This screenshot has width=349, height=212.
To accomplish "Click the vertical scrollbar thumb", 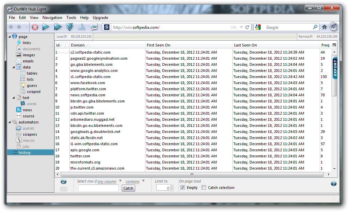I will (x=334, y=76).
